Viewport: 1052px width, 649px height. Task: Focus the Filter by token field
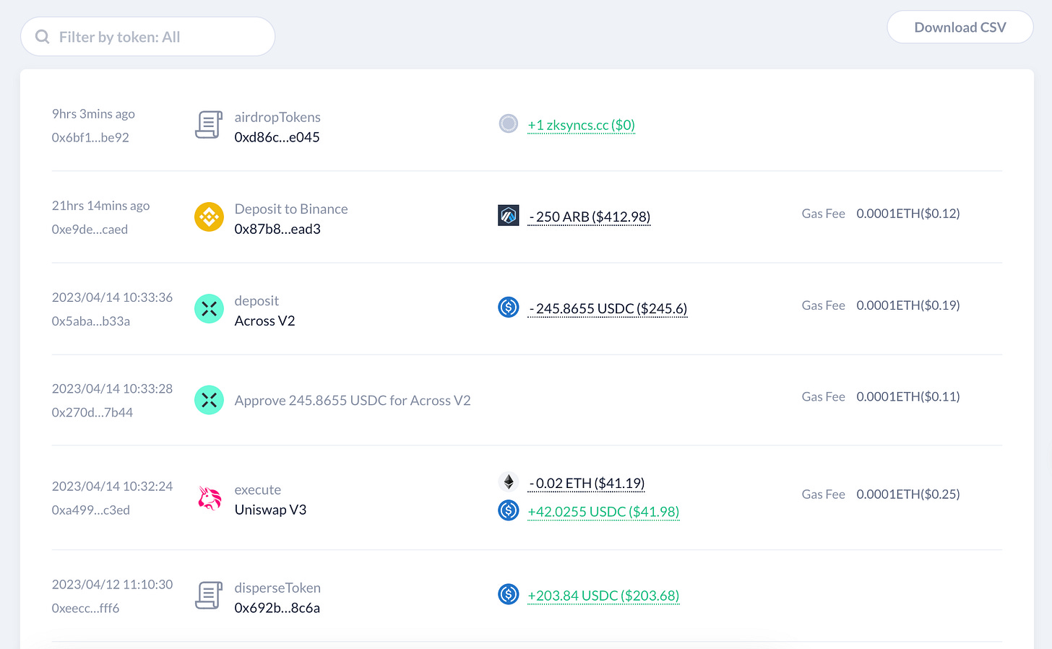[148, 37]
